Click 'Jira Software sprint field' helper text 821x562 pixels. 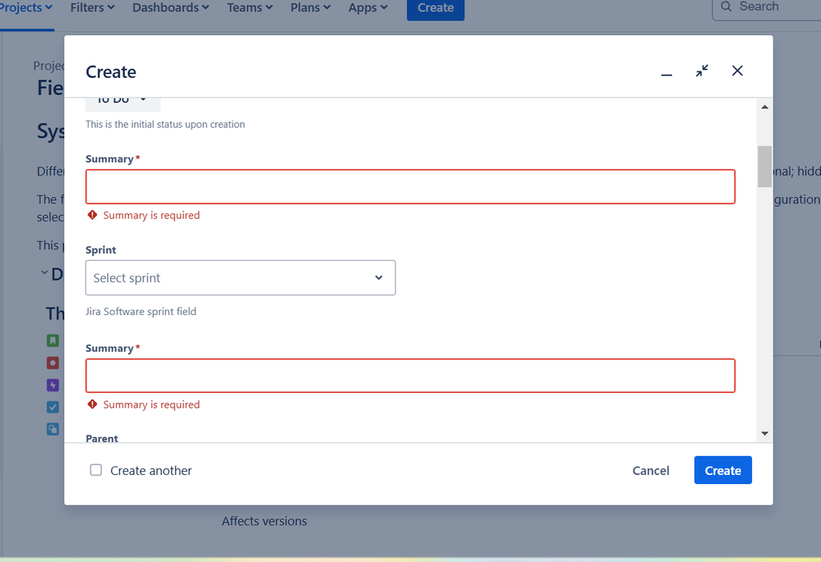click(141, 312)
